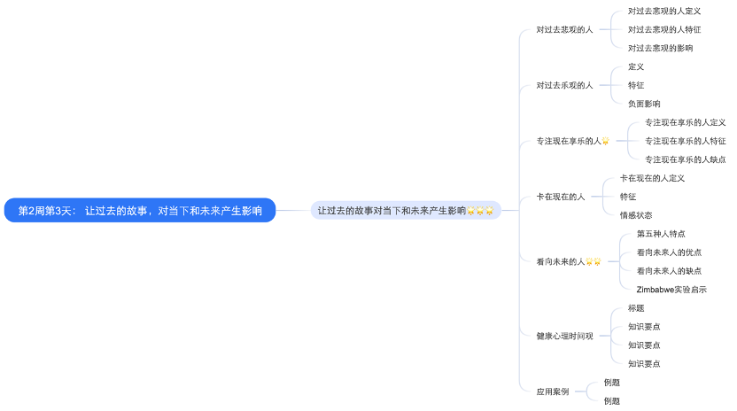Click the middle star on 让过去的故事对当下和未来产生影响 node
Viewport: 737px width, 411px height.
[480, 211]
